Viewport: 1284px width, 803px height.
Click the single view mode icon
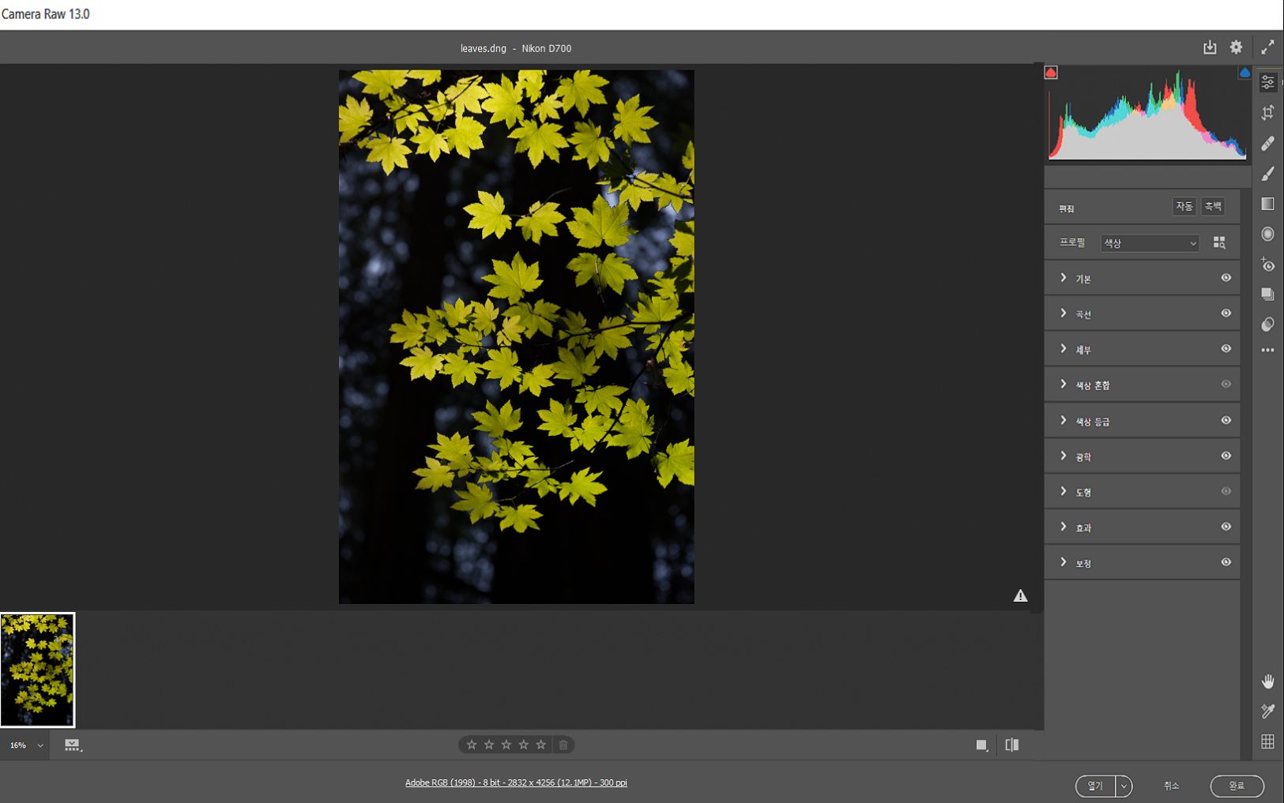981,745
